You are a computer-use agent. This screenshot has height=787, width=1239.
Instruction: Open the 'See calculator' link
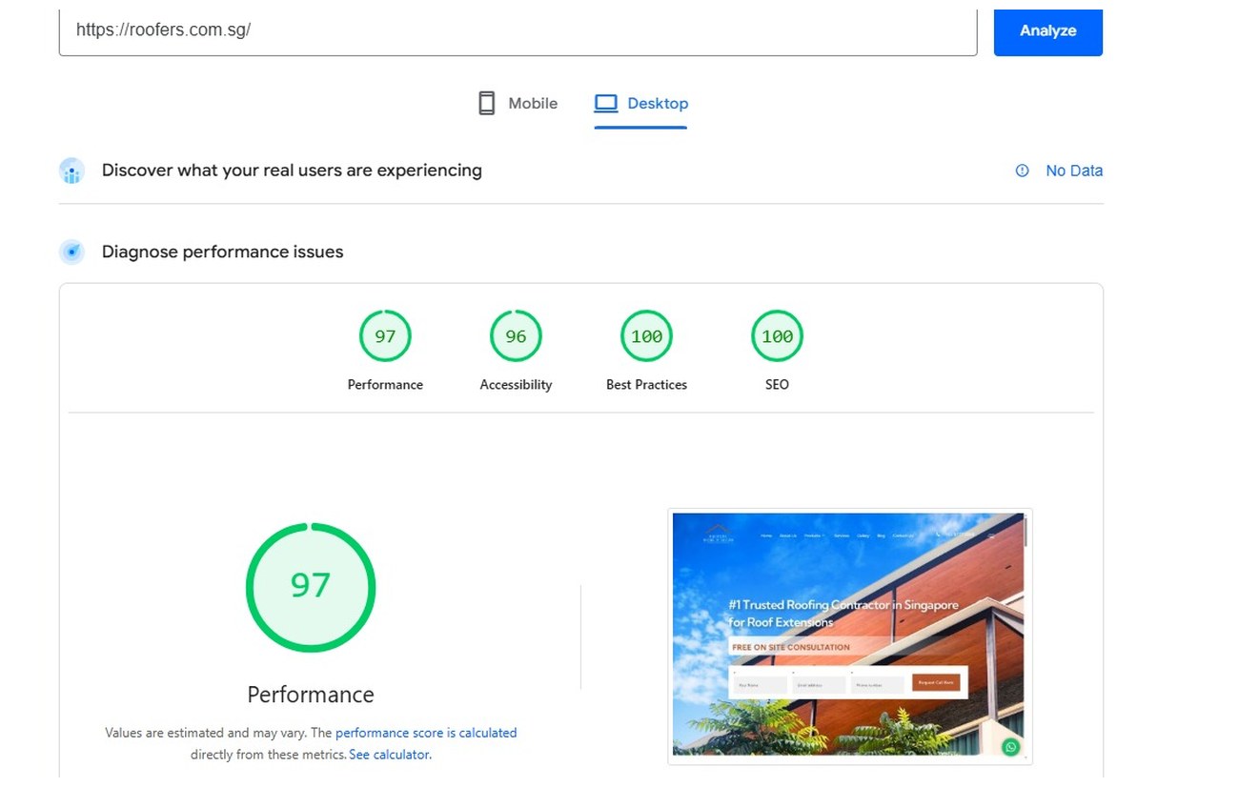[390, 755]
